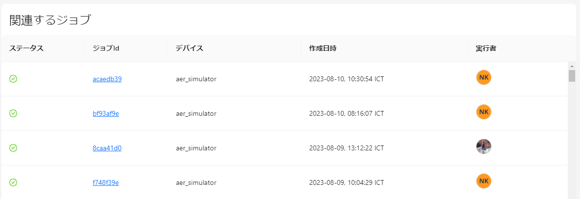Click the NK avatar in the bf93af9e row
The width and height of the screenshot is (580, 199).
click(483, 112)
